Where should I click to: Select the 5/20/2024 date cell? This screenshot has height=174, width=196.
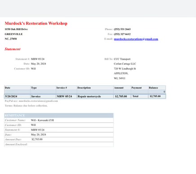tap(11, 96)
